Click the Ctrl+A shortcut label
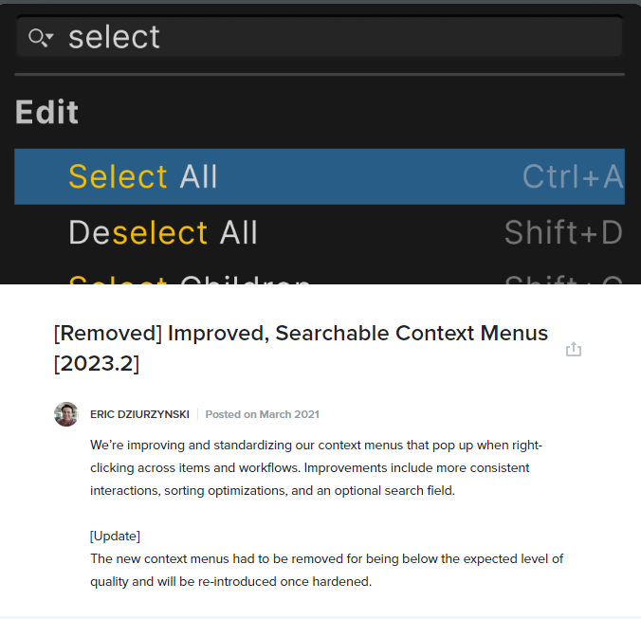Viewport: 641px width, 619px height. (x=573, y=176)
